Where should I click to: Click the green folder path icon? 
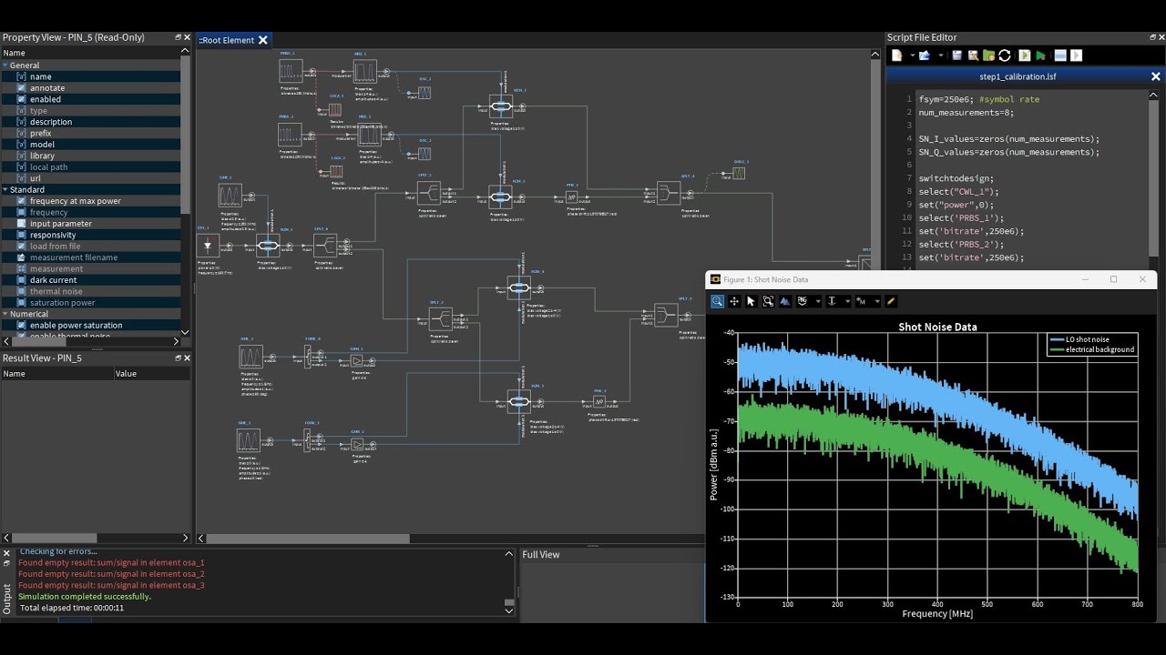(x=988, y=55)
